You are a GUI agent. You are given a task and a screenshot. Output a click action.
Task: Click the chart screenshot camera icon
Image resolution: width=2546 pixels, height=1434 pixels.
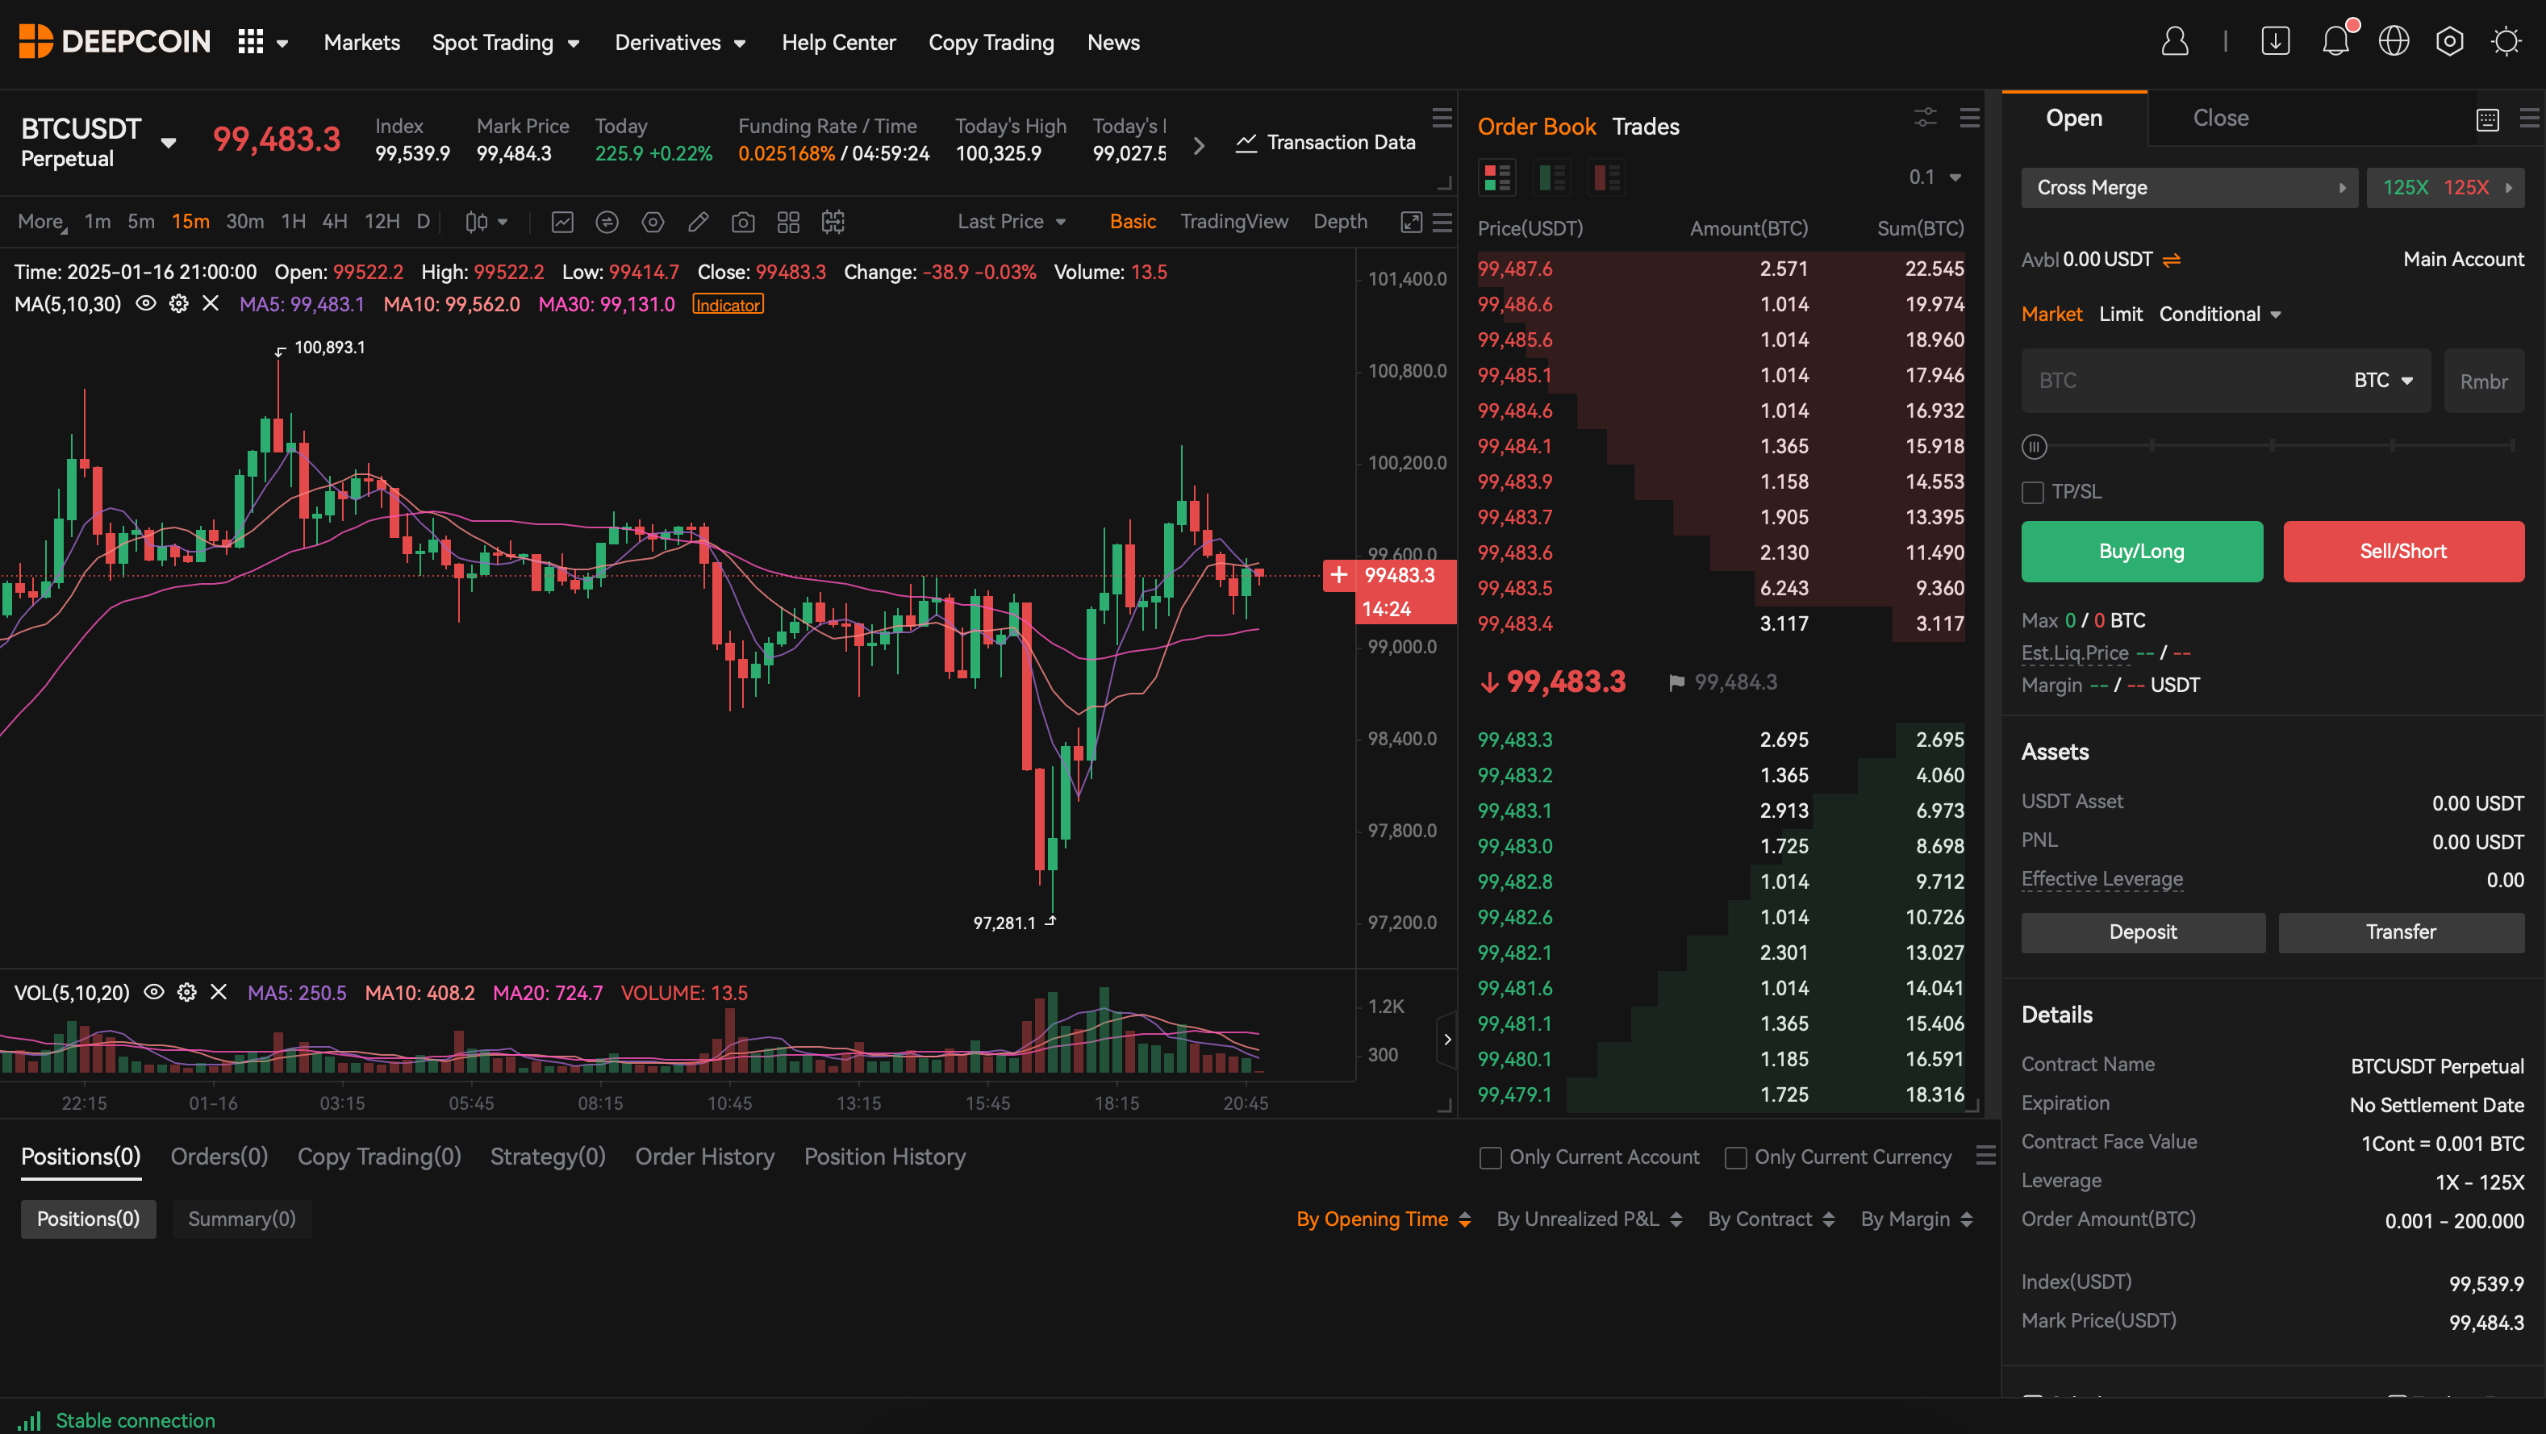743,223
